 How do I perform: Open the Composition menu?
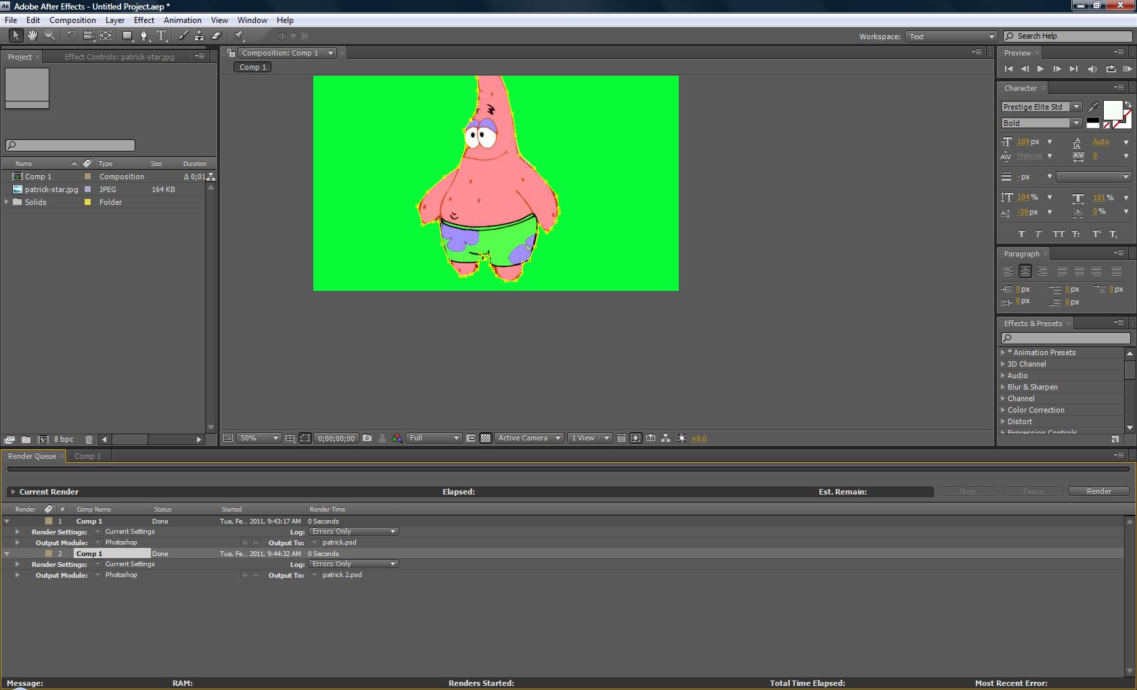coord(72,20)
